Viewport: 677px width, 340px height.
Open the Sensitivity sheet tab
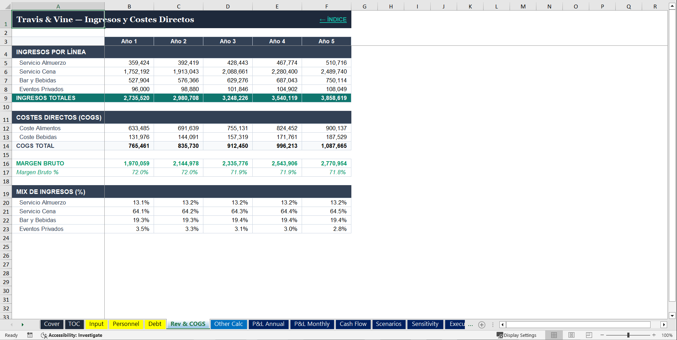425,324
